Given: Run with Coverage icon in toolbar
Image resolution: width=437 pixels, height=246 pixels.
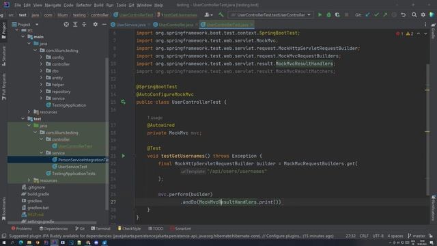Looking at the screenshot, I should coord(337,15).
